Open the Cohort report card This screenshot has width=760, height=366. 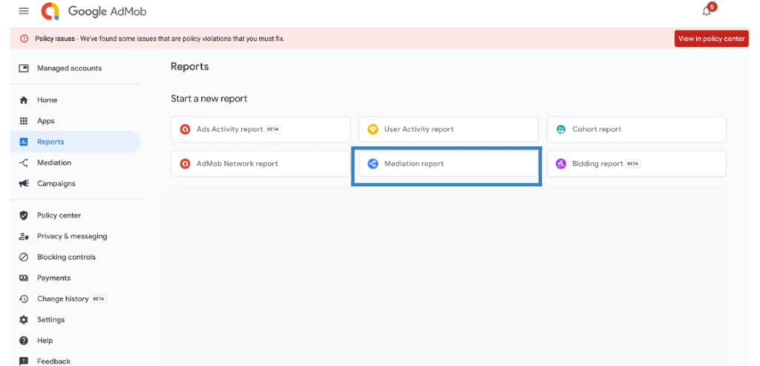(636, 129)
